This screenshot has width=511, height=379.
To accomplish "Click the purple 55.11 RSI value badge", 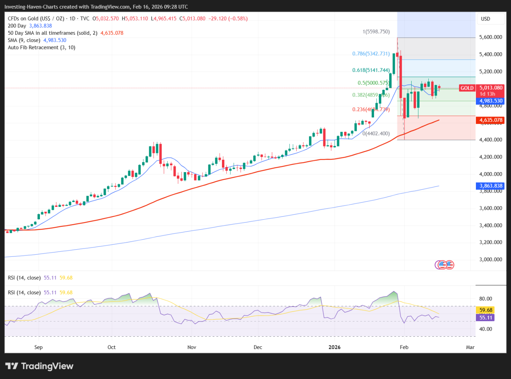I will pyautogui.click(x=485, y=317).
